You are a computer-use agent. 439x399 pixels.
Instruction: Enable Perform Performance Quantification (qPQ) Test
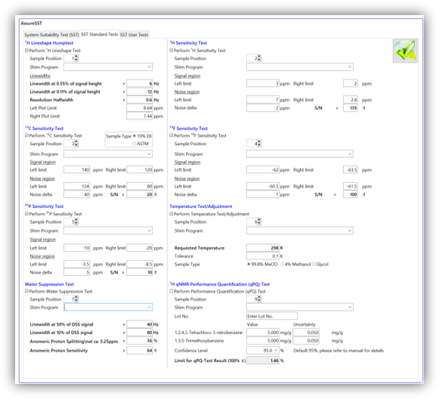coord(172,291)
